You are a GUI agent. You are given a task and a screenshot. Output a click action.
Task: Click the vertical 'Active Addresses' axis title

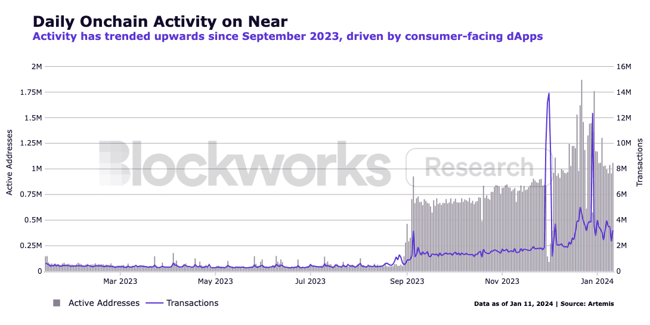pos(9,162)
